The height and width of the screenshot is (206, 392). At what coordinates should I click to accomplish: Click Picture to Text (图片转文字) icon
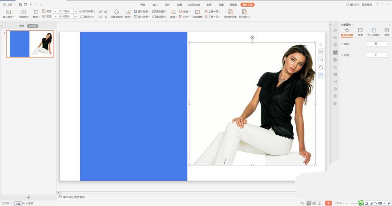coord(230,12)
